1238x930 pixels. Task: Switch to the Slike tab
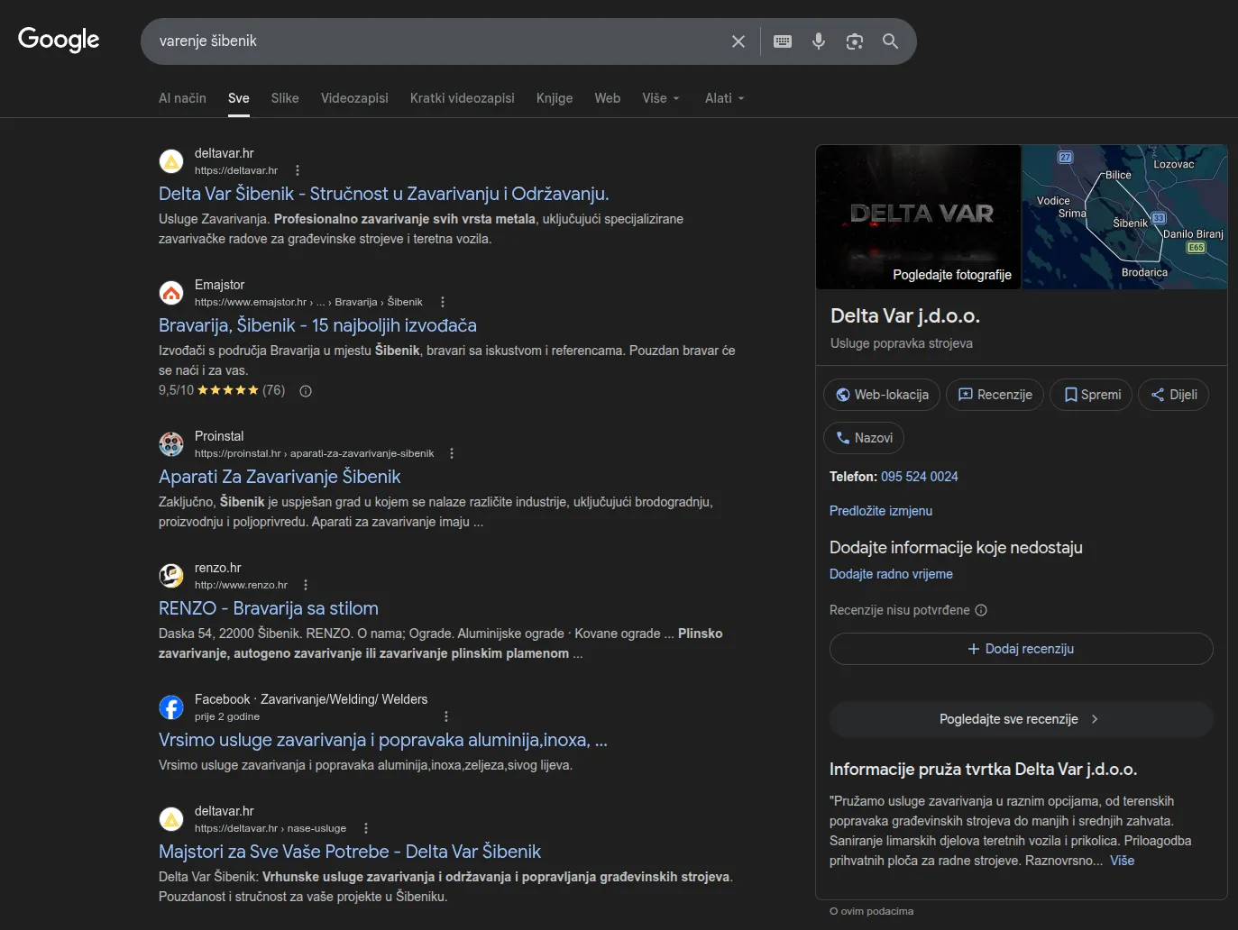(x=285, y=97)
